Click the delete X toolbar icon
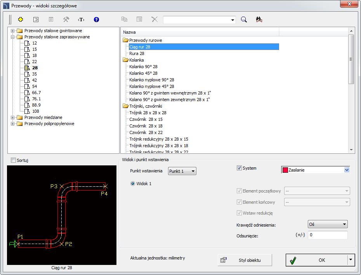This screenshot has height=275, width=361. pyautogui.click(x=154, y=19)
